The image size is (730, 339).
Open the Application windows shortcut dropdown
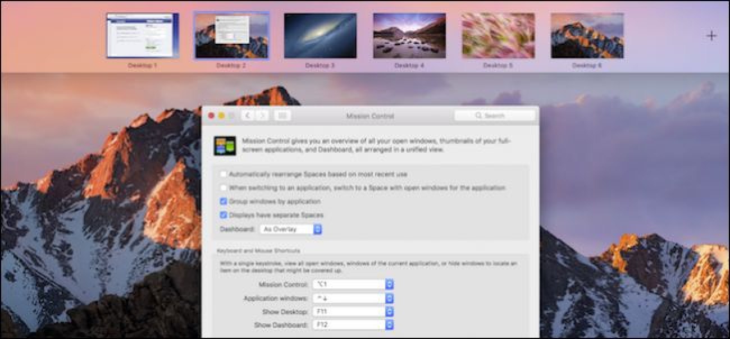pos(353,298)
